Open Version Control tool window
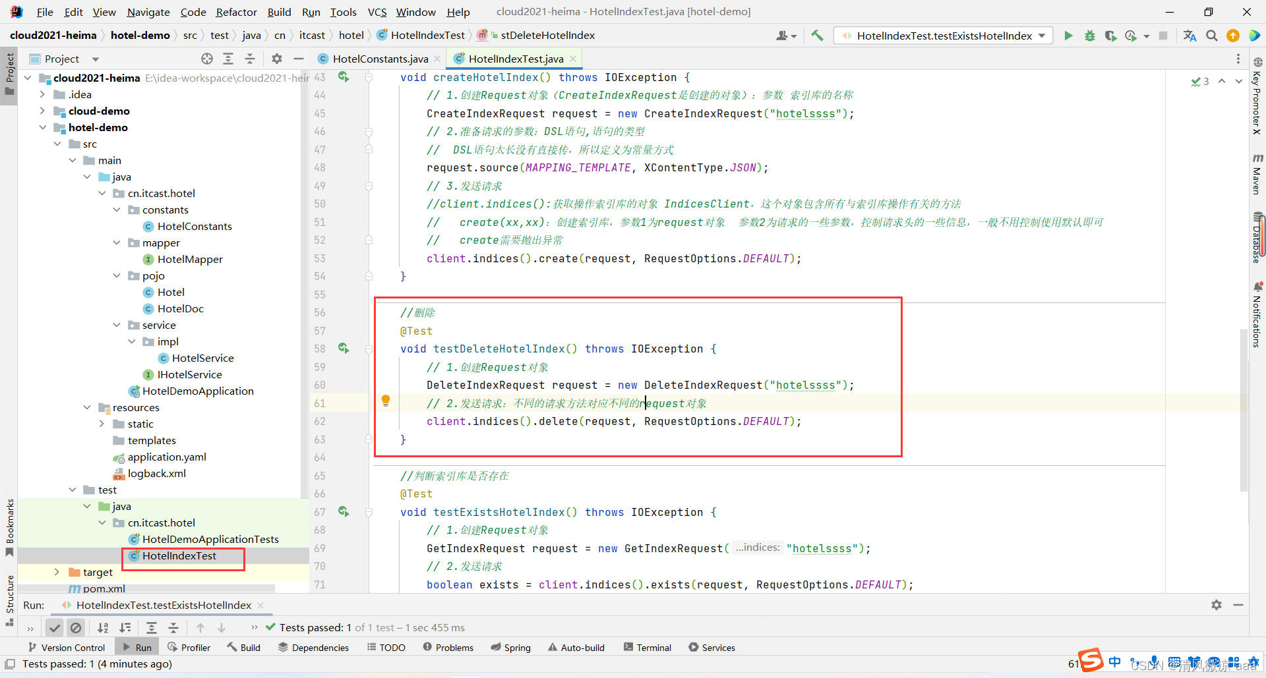1266x678 pixels. (66, 648)
